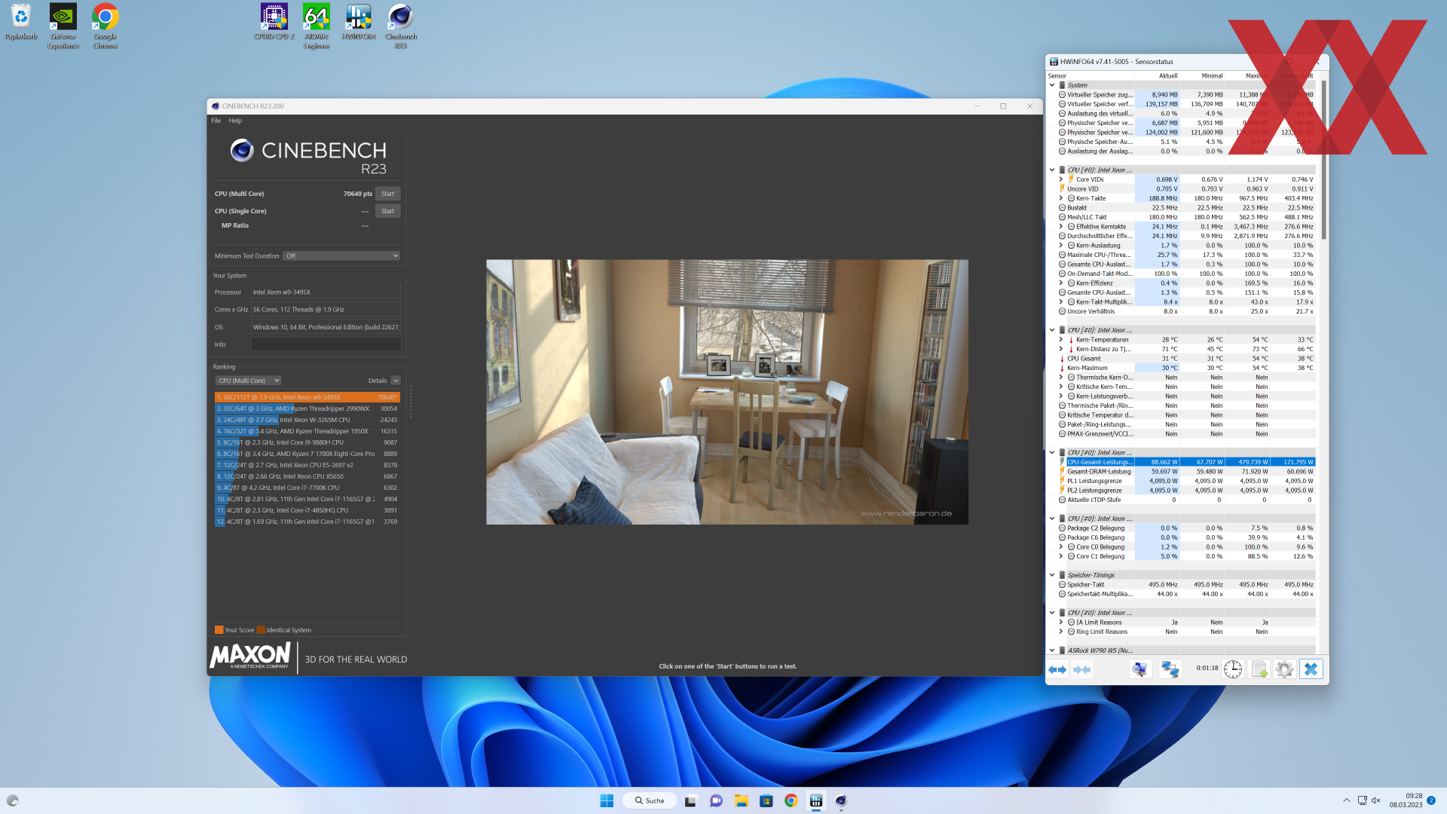Close sensors with the blue X toolbar button
The width and height of the screenshot is (1447, 814).
pos(1311,669)
